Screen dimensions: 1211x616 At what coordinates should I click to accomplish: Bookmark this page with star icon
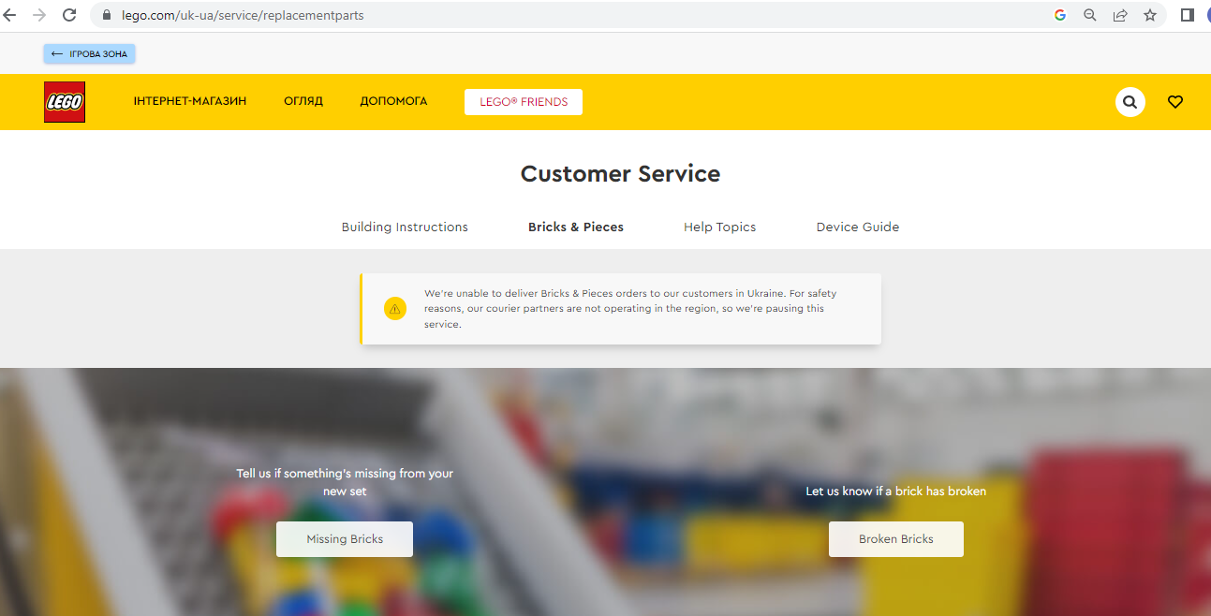pyautogui.click(x=1150, y=15)
